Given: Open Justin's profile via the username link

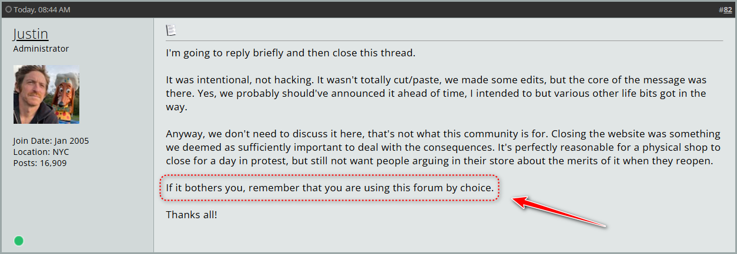Looking at the screenshot, I should coord(31,34).
